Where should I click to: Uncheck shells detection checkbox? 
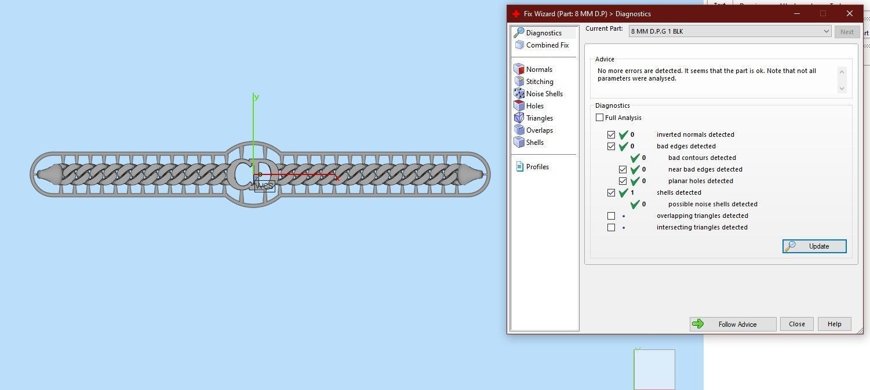point(611,192)
